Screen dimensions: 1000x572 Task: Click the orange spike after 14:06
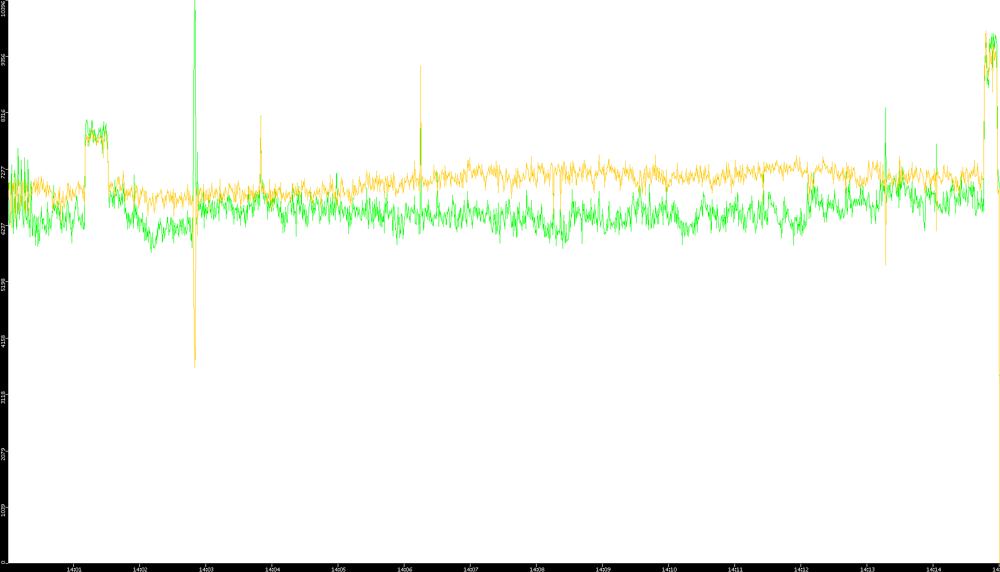[420, 143]
